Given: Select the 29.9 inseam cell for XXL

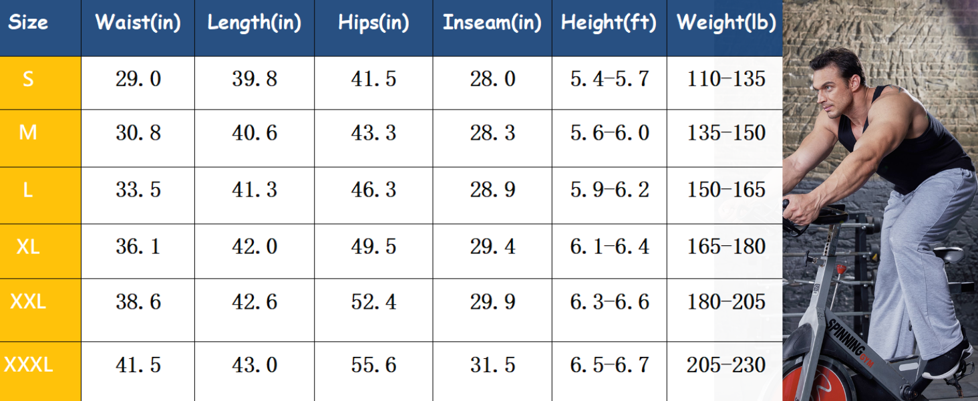Looking at the screenshot, I should tap(492, 302).
